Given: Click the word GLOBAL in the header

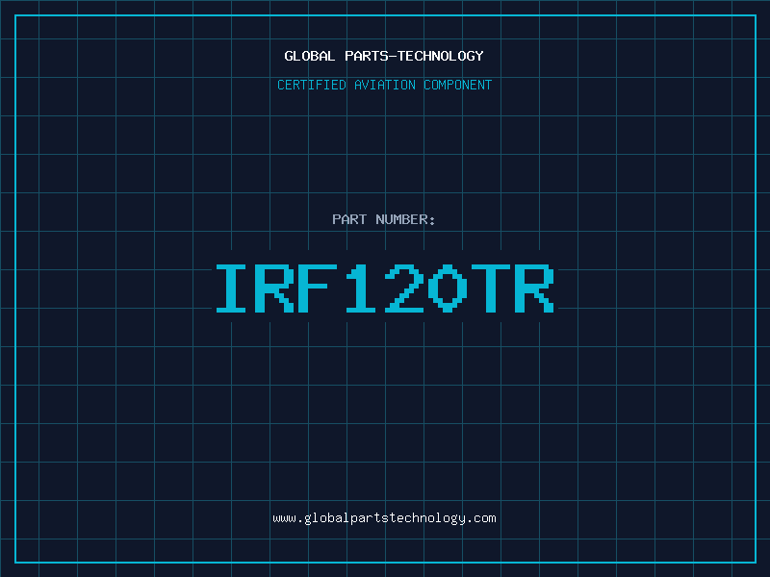Looking at the screenshot, I should pyautogui.click(x=310, y=56).
